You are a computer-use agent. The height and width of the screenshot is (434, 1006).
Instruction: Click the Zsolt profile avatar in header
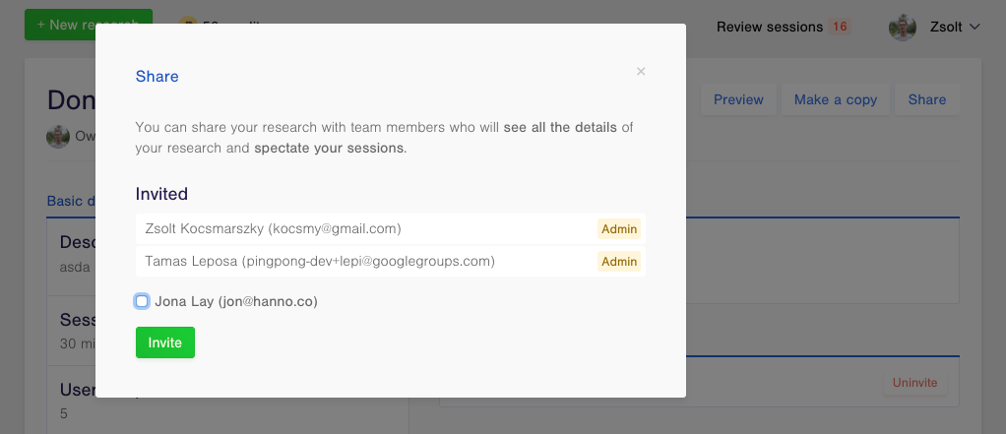(x=903, y=27)
